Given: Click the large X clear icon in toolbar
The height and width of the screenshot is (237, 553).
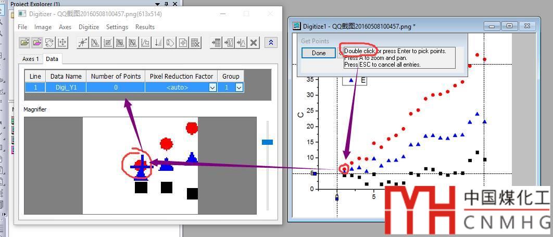Looking at the screenshot, I should coord(253,43).
